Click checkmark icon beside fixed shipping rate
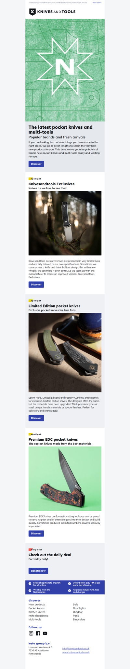The image size is (130, 669). pos(30,584)
